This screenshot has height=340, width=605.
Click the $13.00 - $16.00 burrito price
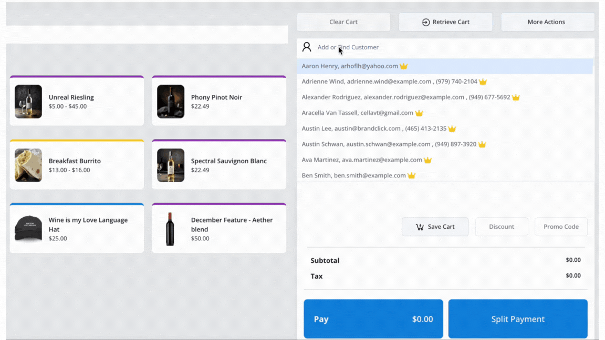tap(69, 170)
